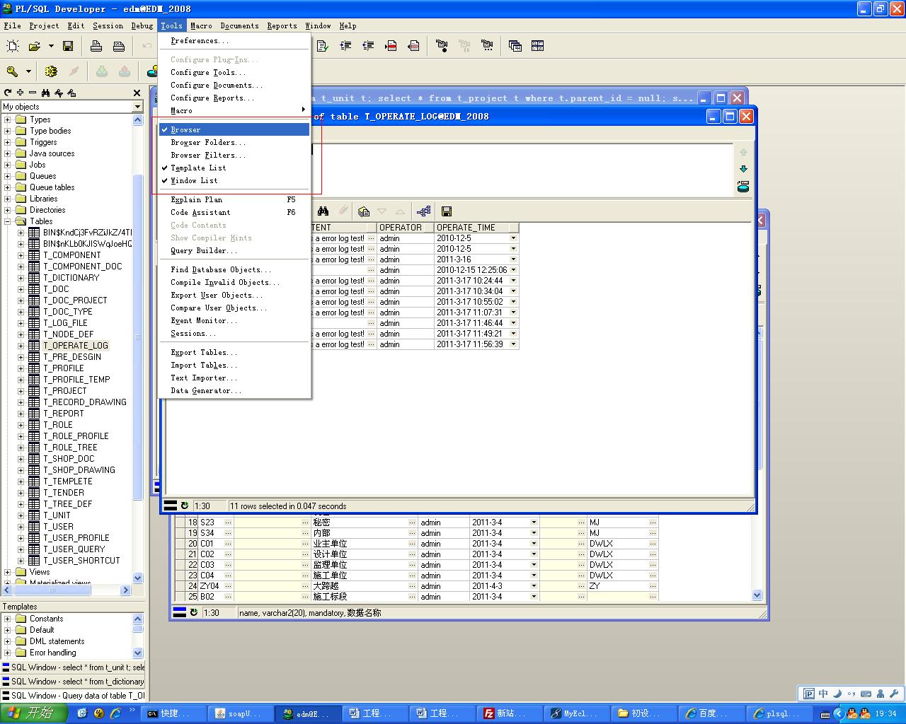The height and width of the screenshot is (724, 906).
Task: Click the Save floppy disk icon in main toolbar
Action: (68, 46)
